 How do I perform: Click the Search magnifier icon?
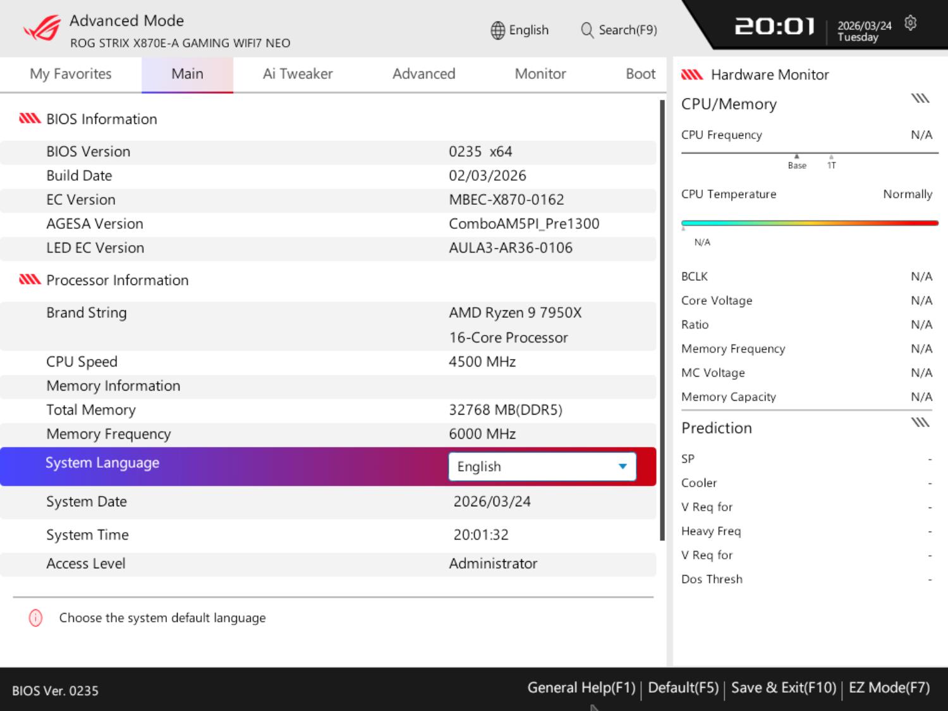point(586,30)
